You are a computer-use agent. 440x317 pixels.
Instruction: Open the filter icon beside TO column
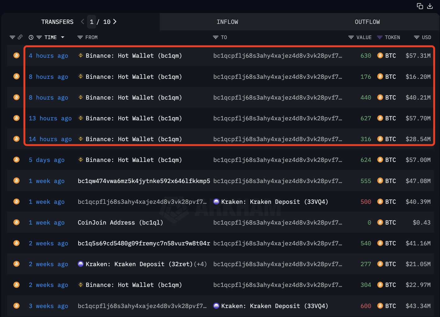pyautogui.click(x=215, y=38)
